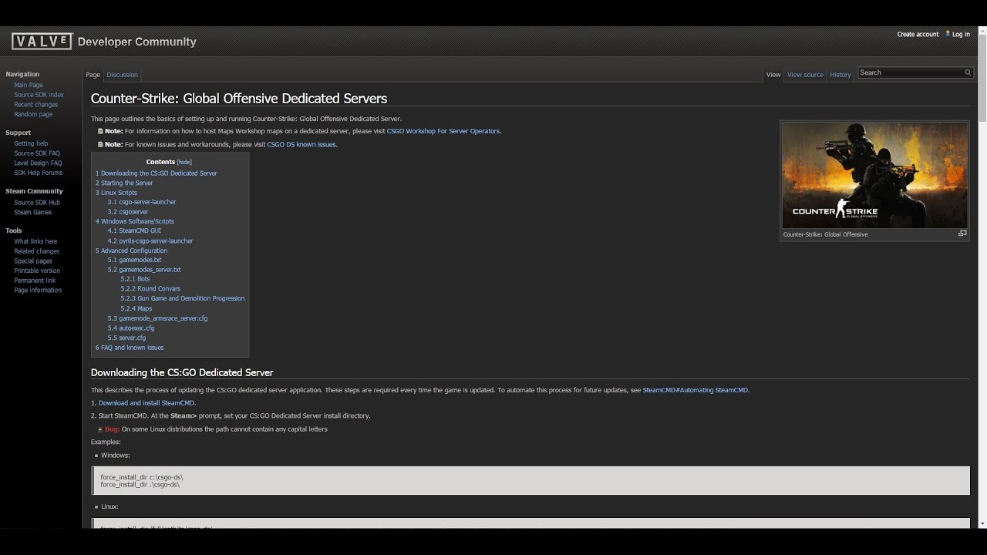
Task: Jump to 5.2 gamemodes_server.txt entry
Action: [144, 270]
